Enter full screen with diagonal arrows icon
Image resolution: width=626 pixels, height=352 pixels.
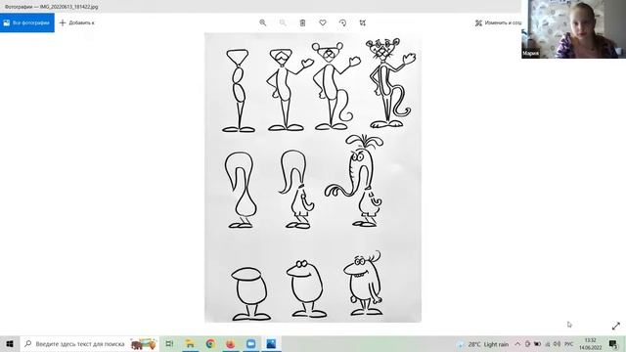616,326
